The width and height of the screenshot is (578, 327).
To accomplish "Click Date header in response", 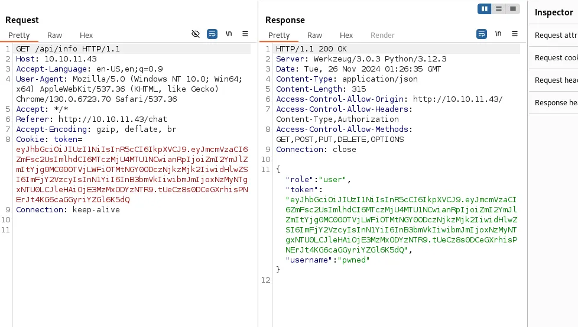I will [x=358, y=69].
